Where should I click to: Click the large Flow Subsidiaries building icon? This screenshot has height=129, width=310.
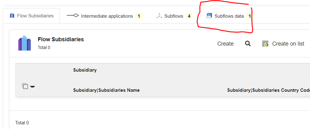click(25, 43)
